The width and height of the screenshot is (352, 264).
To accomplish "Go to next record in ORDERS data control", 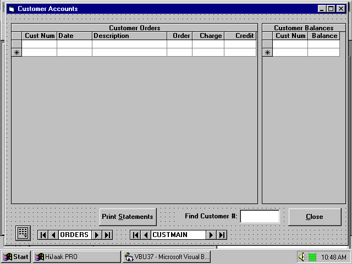I will [97, 235].
